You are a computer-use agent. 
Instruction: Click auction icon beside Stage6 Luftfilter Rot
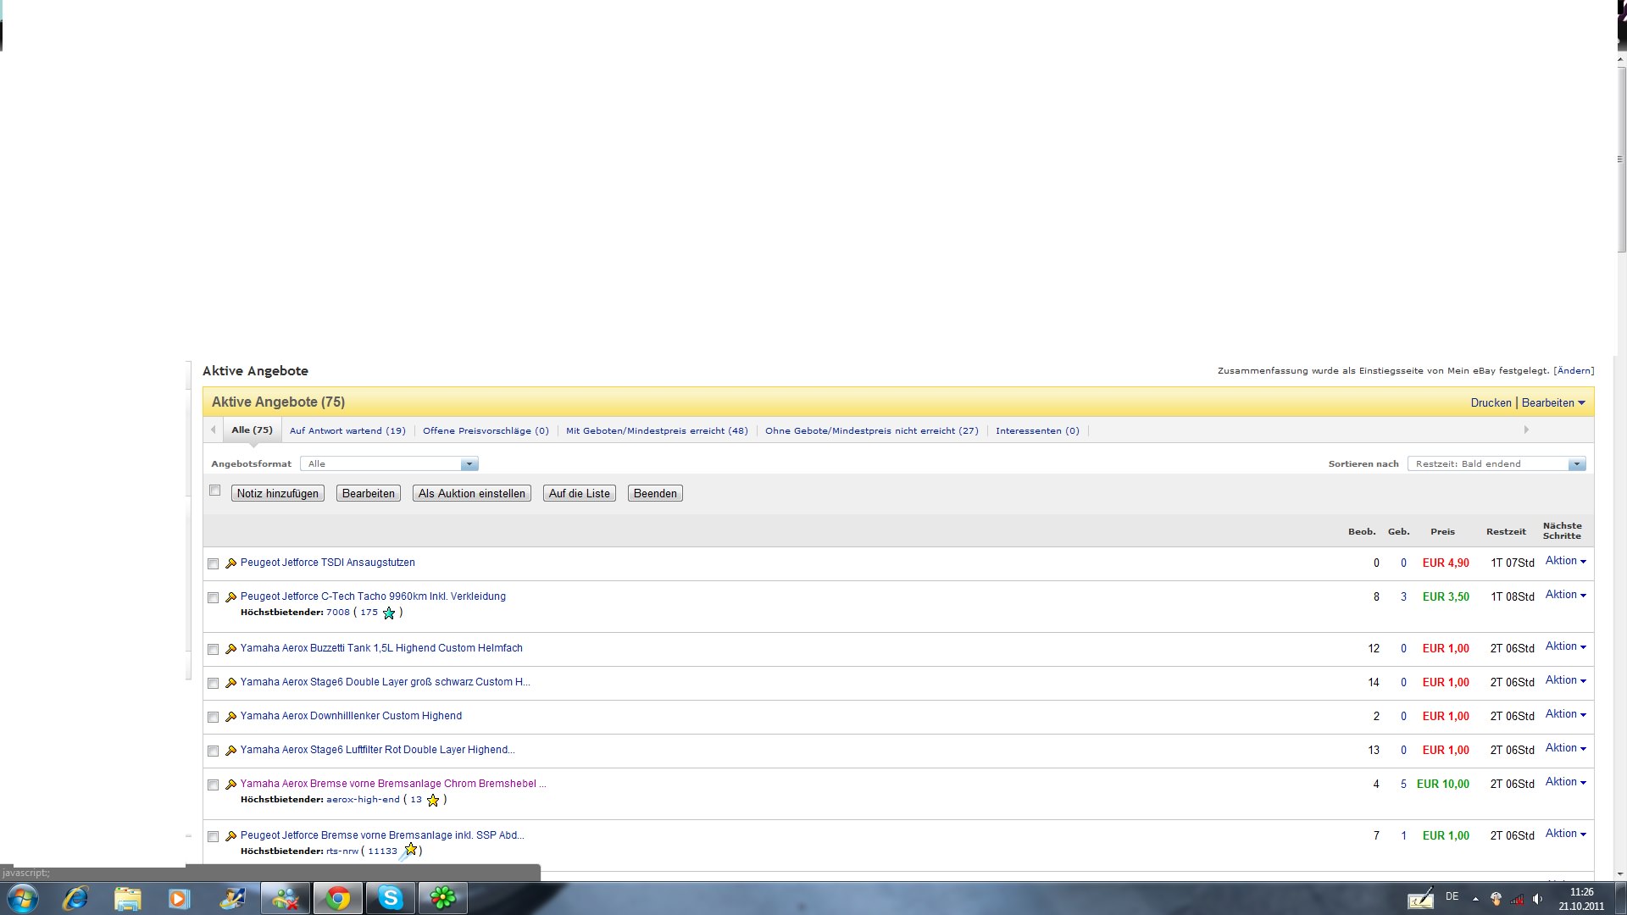[230, 751]
